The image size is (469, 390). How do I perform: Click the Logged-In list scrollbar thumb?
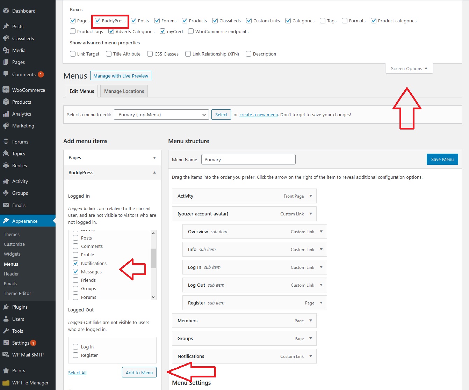pos(153,258)
